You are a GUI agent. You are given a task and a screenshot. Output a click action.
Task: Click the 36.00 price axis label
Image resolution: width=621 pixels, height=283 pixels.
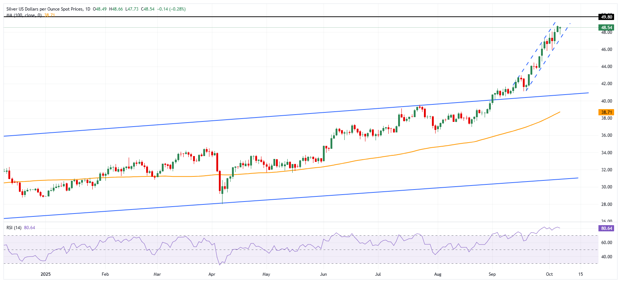point(606,135)
